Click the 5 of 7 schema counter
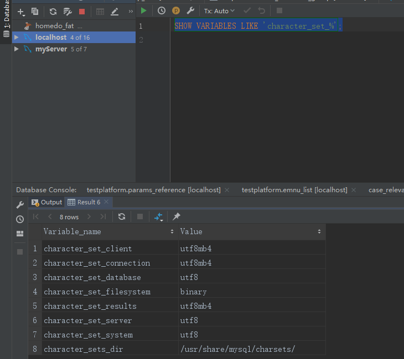 (x=79, y=49)
